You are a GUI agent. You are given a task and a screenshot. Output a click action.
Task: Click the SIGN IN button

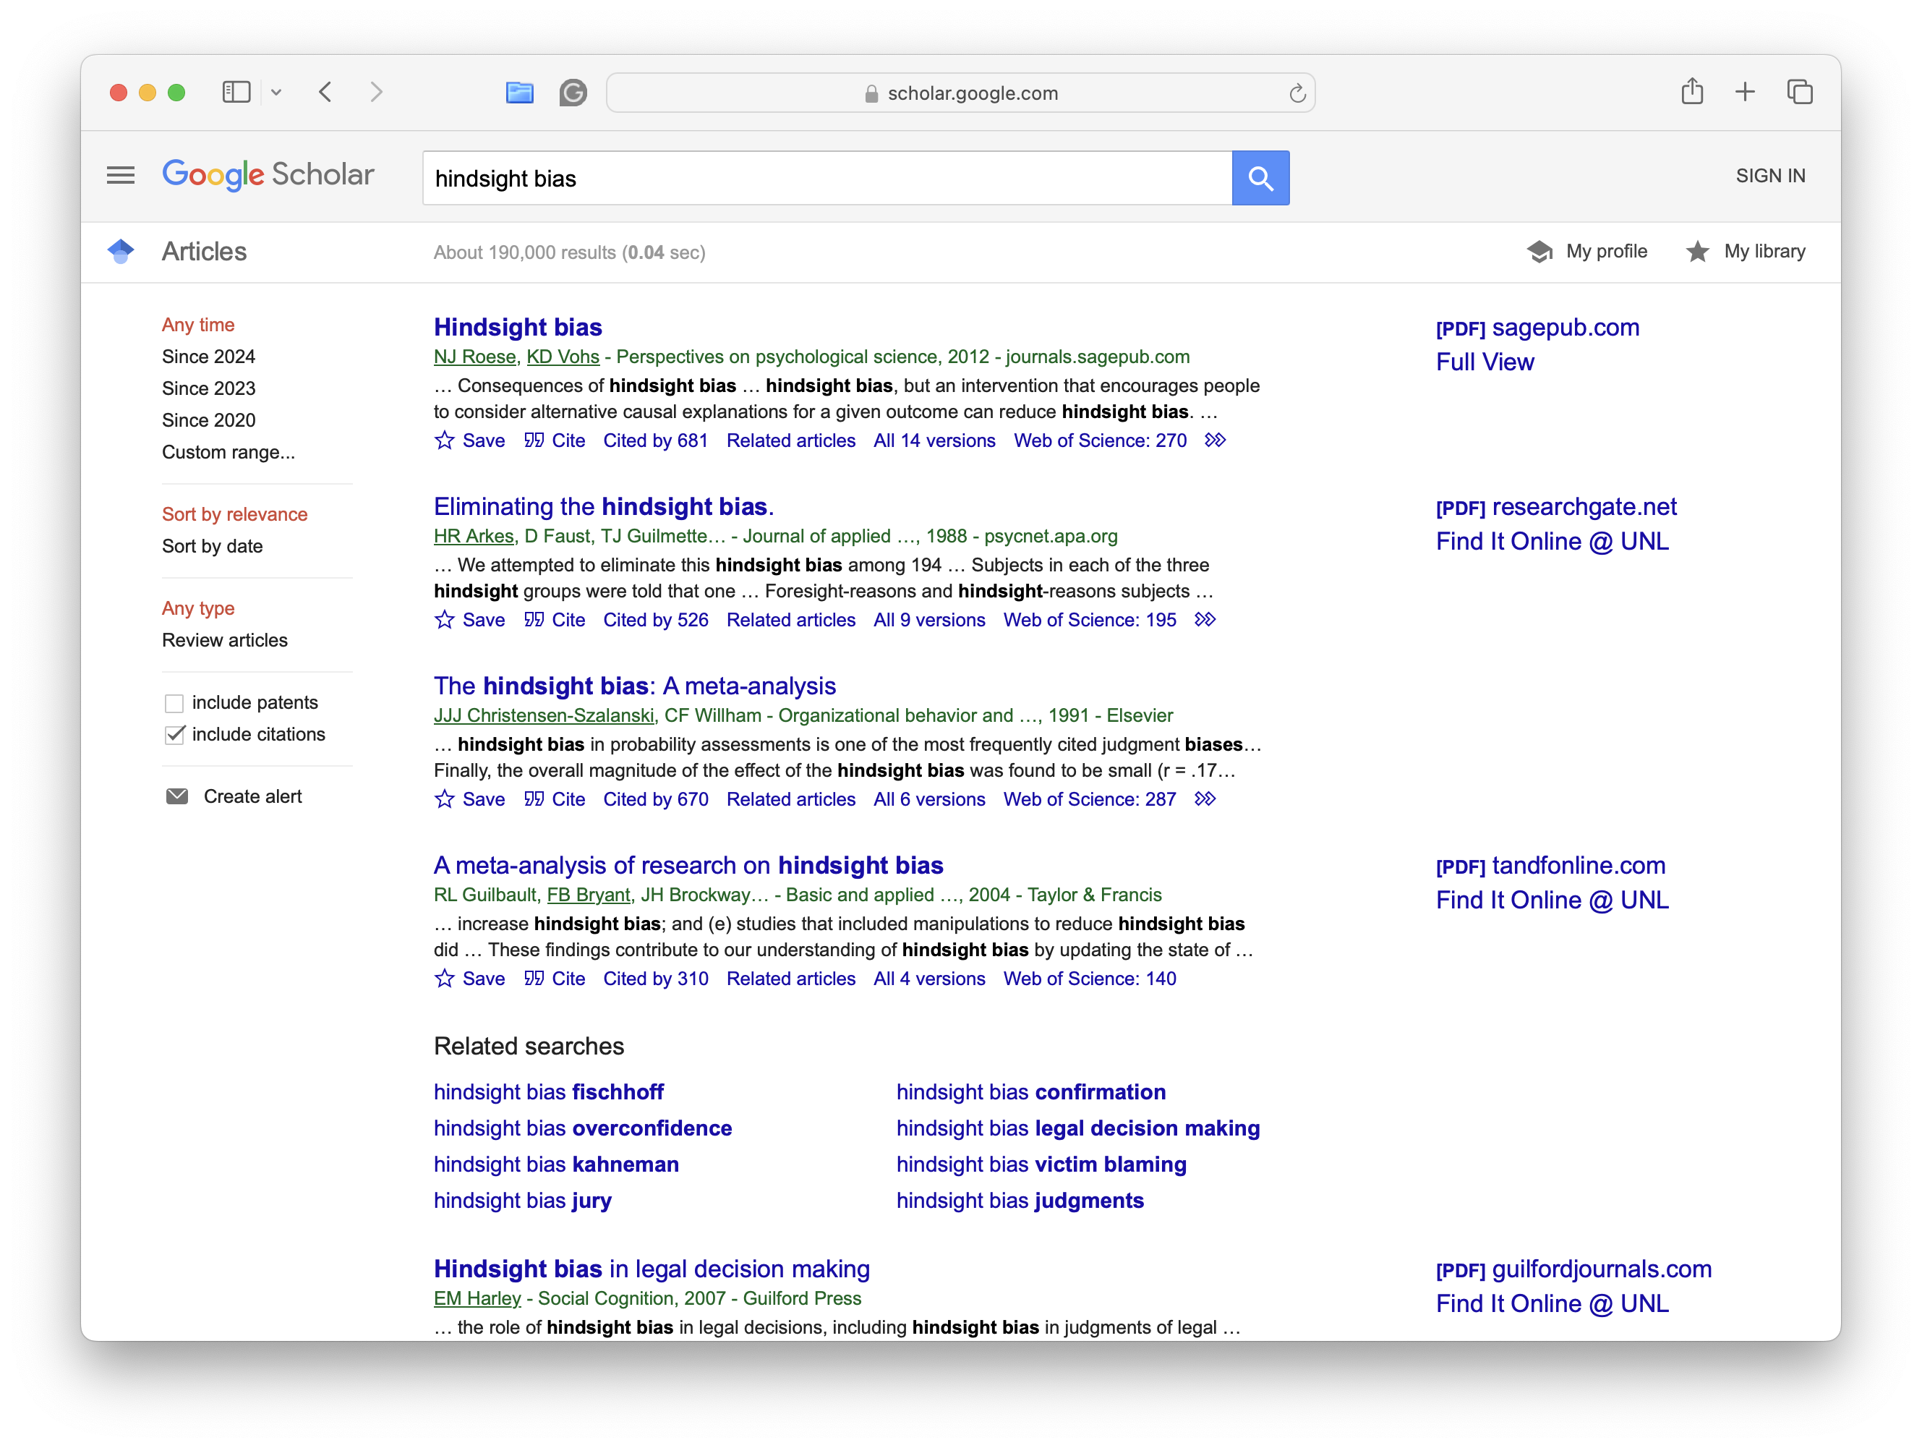[x=1769, y=176]
